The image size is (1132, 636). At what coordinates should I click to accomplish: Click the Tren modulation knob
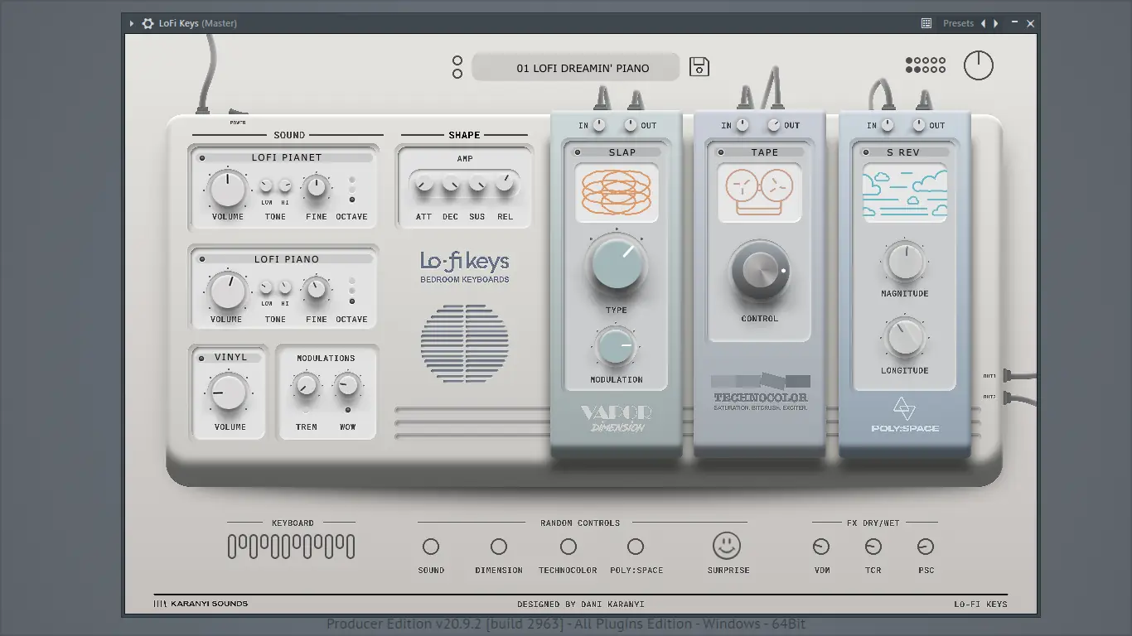306,385
